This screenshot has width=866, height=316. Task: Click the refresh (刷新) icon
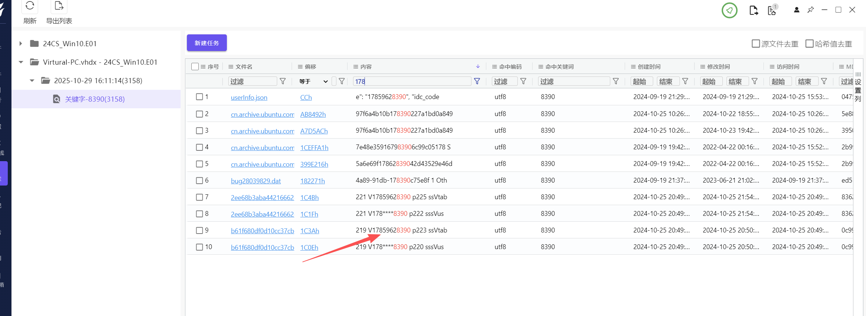pos(30,6)
